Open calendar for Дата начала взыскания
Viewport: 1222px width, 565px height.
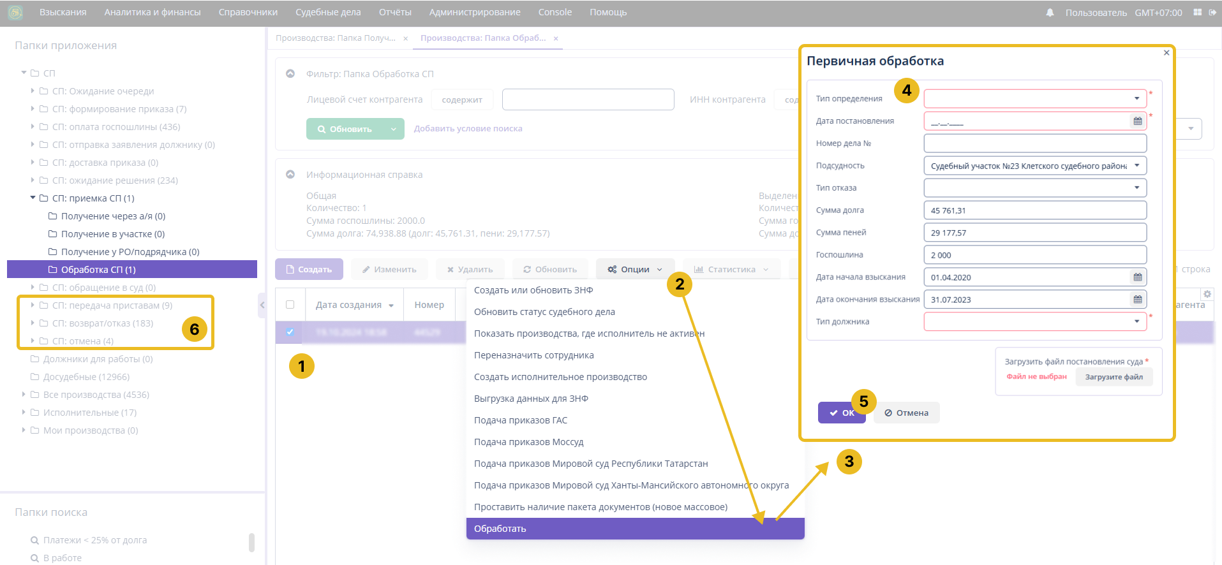[x=1137, y=277]
